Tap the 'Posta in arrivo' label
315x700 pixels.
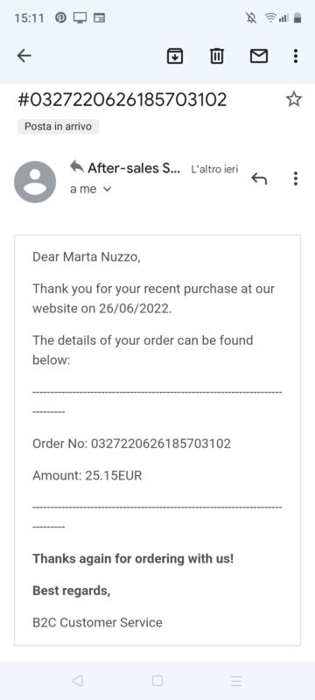pyautogui.click(x=58, y=127)
